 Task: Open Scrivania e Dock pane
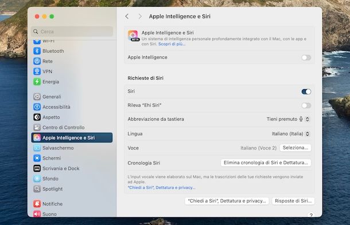(x=72, y=168)
